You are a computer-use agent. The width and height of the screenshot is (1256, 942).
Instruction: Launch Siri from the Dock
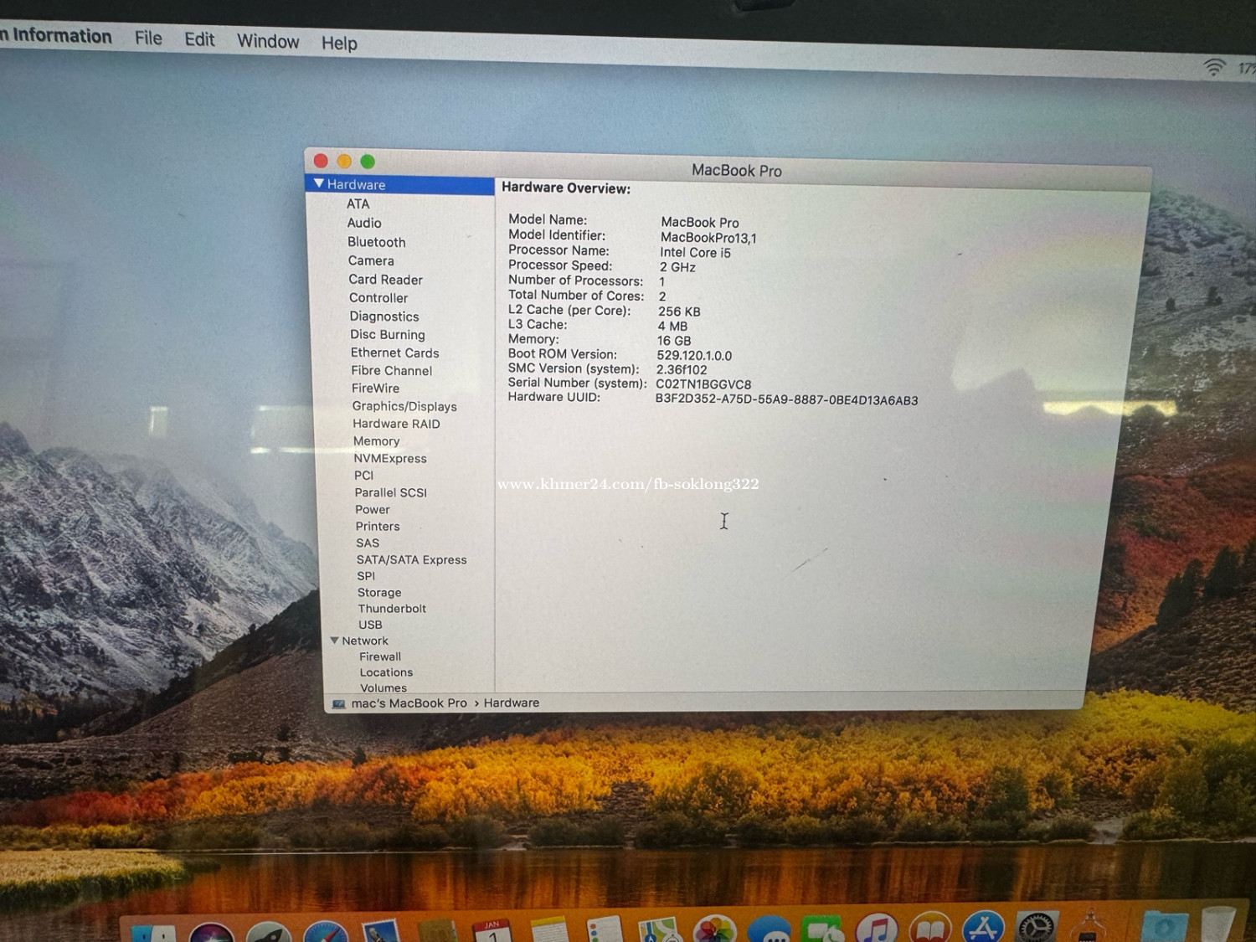point(211,932)
